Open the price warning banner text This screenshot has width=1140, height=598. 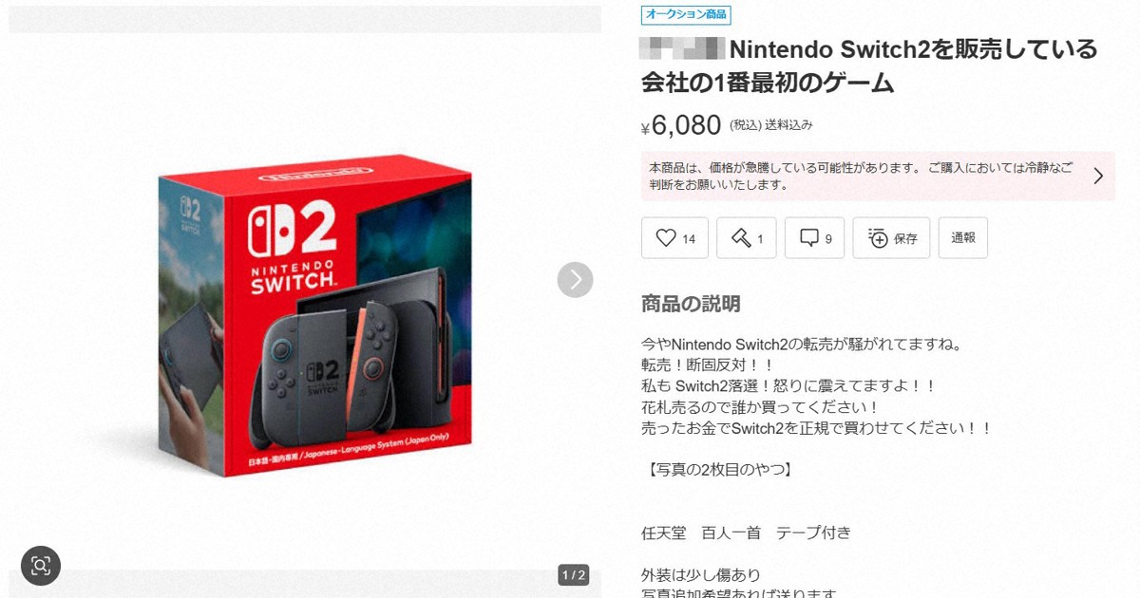[x=862, y=176]
